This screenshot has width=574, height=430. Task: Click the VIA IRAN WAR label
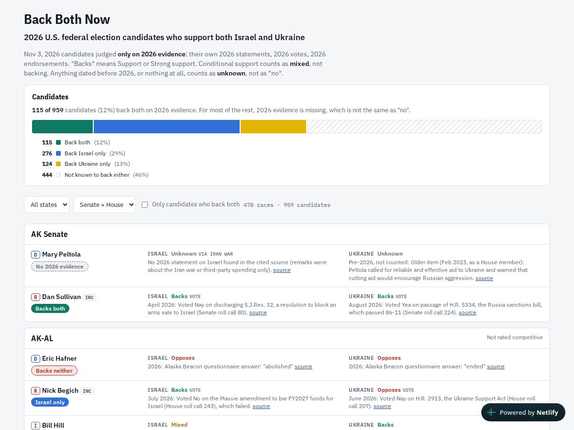(x=216, y=254)
